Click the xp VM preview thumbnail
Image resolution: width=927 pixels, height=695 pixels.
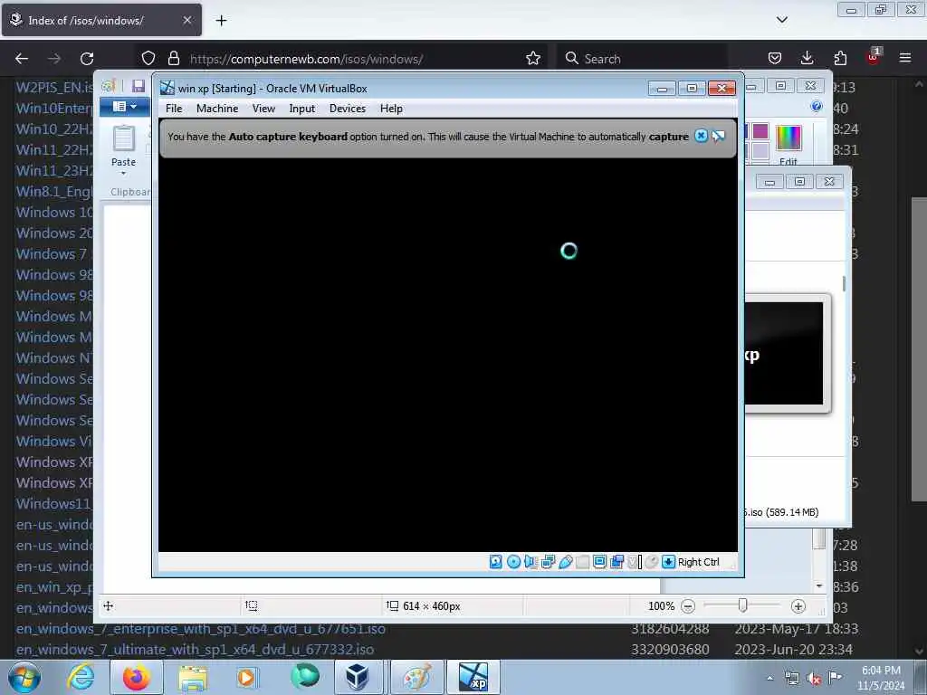pyautogui.click(x=784, y=353)
